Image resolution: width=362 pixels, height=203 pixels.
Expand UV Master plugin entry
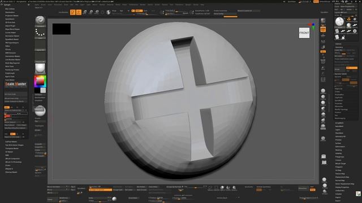tap(9, 152)
